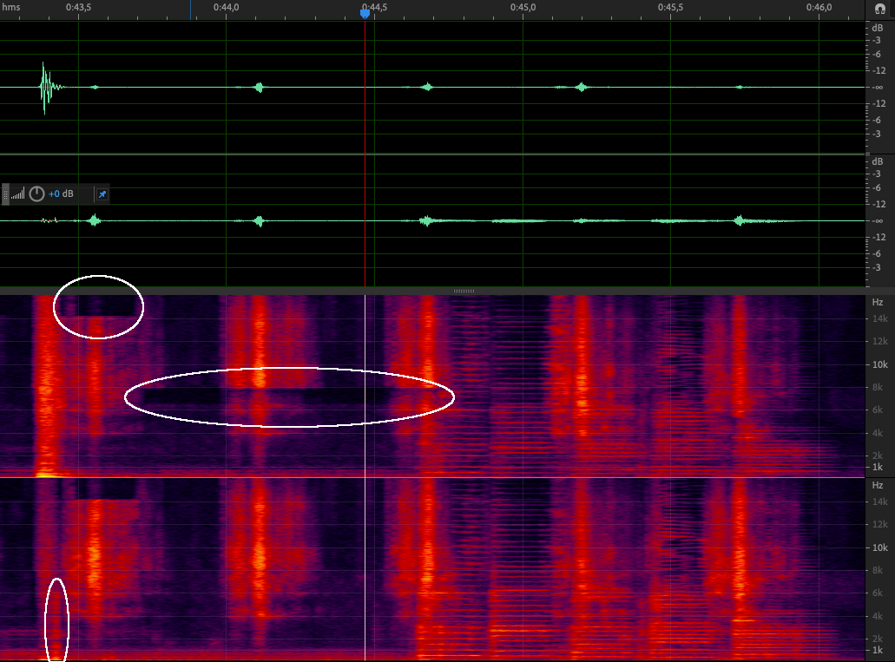The width and height of the screenshot is (895, 662).
Task: Click the dB label of the top channel scale
Action: (x=879, y=27)
